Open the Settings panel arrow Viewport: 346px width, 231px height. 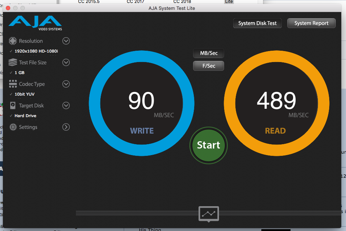coord(66,127)
